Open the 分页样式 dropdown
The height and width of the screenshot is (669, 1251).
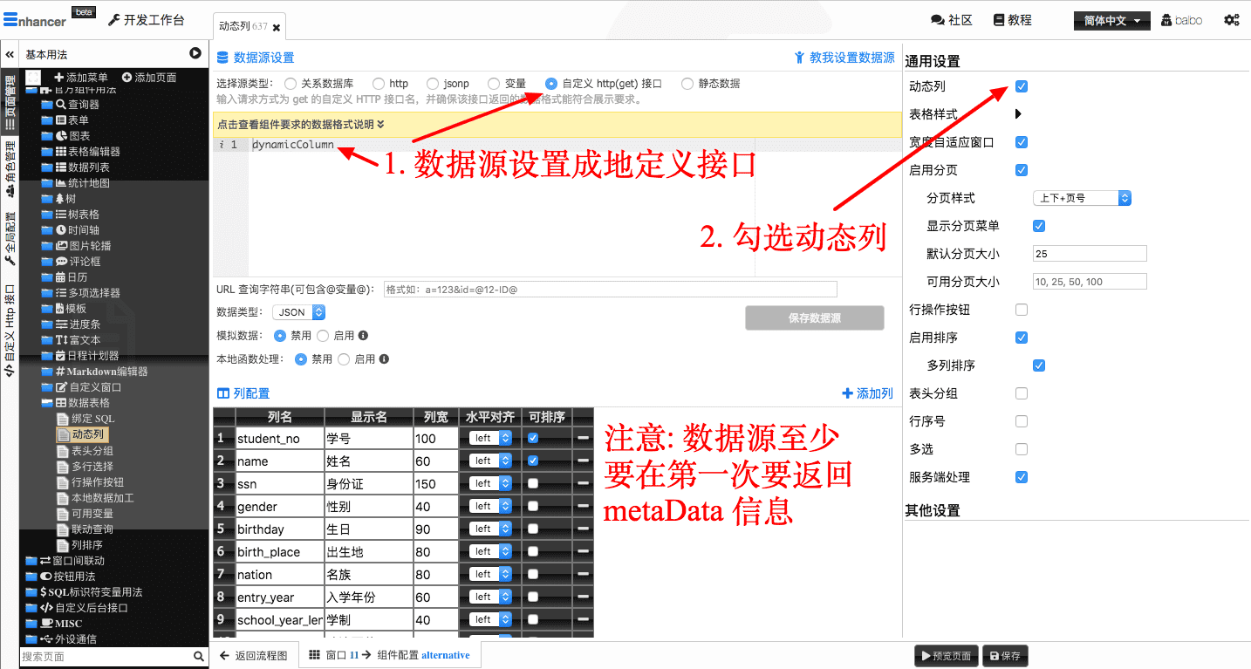coord(1081,198)
